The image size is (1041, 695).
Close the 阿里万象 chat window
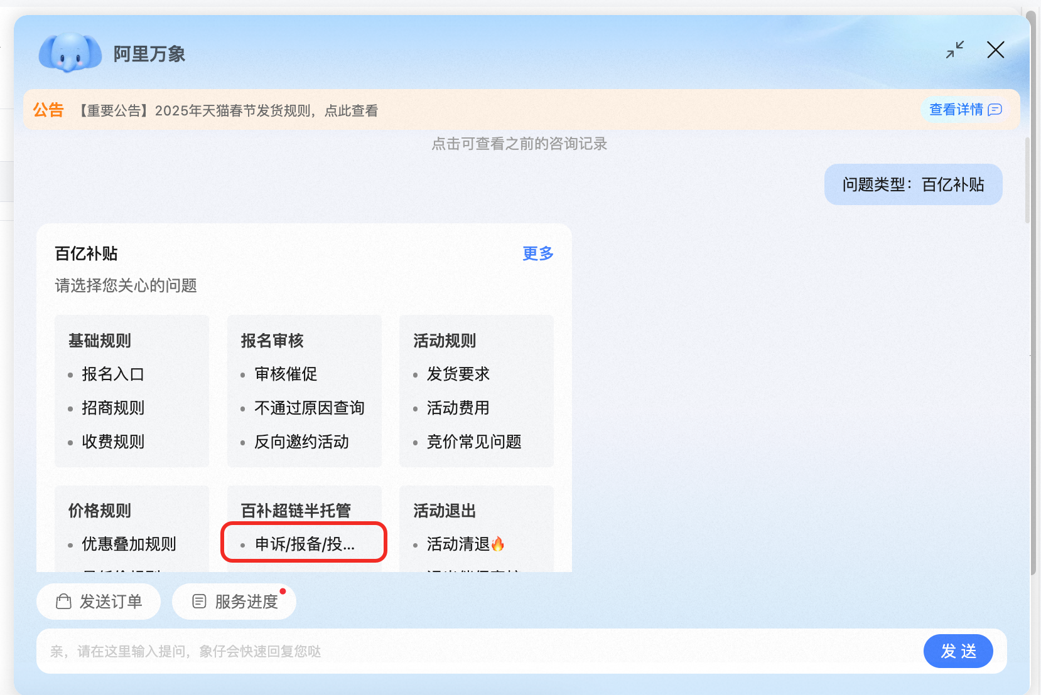996,50
